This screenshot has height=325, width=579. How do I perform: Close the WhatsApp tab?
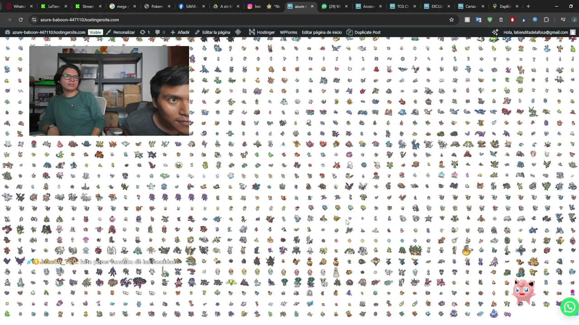tap(31, 6)
